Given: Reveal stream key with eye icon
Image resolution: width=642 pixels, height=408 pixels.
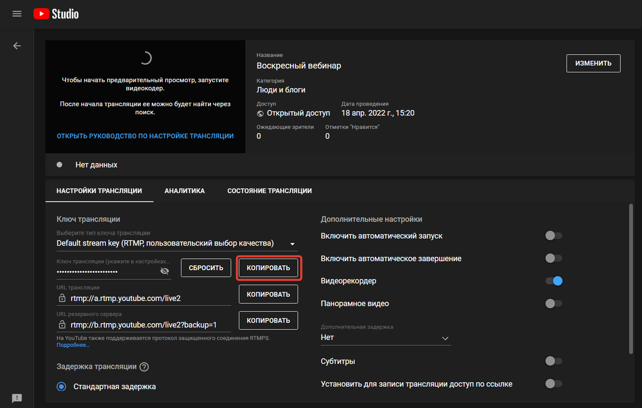Looking at the screenshot, I should tap(165, 271).
